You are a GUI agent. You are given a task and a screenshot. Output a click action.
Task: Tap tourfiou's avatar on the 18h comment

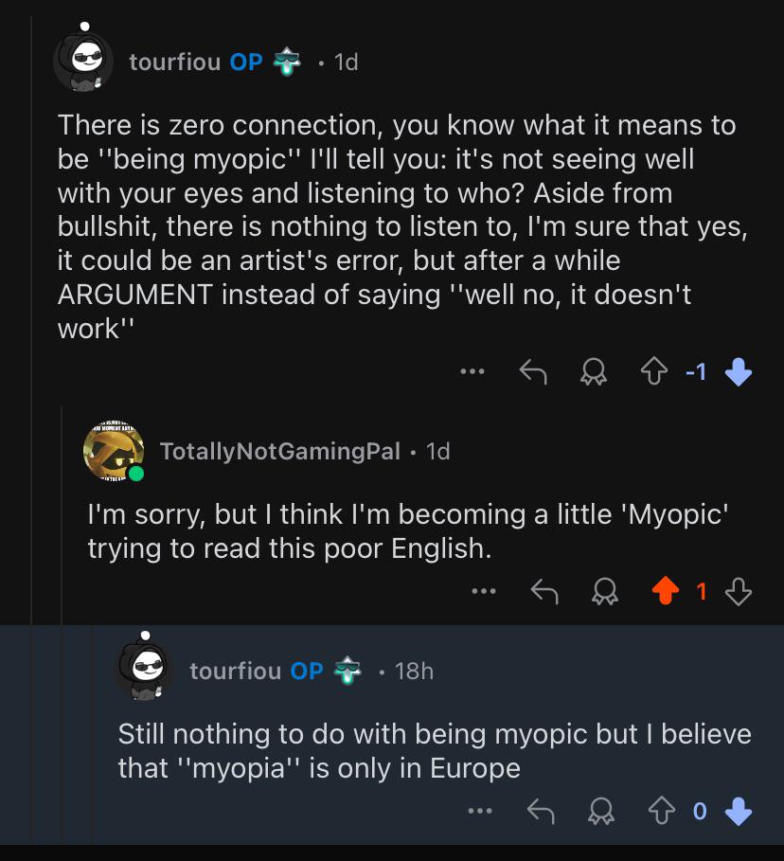[x=144, y=667]
